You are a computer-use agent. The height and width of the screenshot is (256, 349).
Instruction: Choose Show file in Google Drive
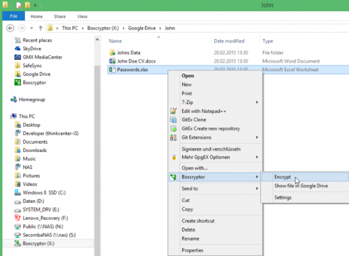click(x=301, y=186)
